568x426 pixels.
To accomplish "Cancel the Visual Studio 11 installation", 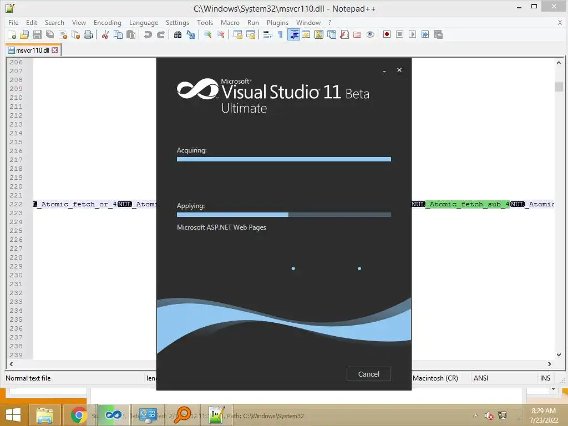I will [368, 374].
